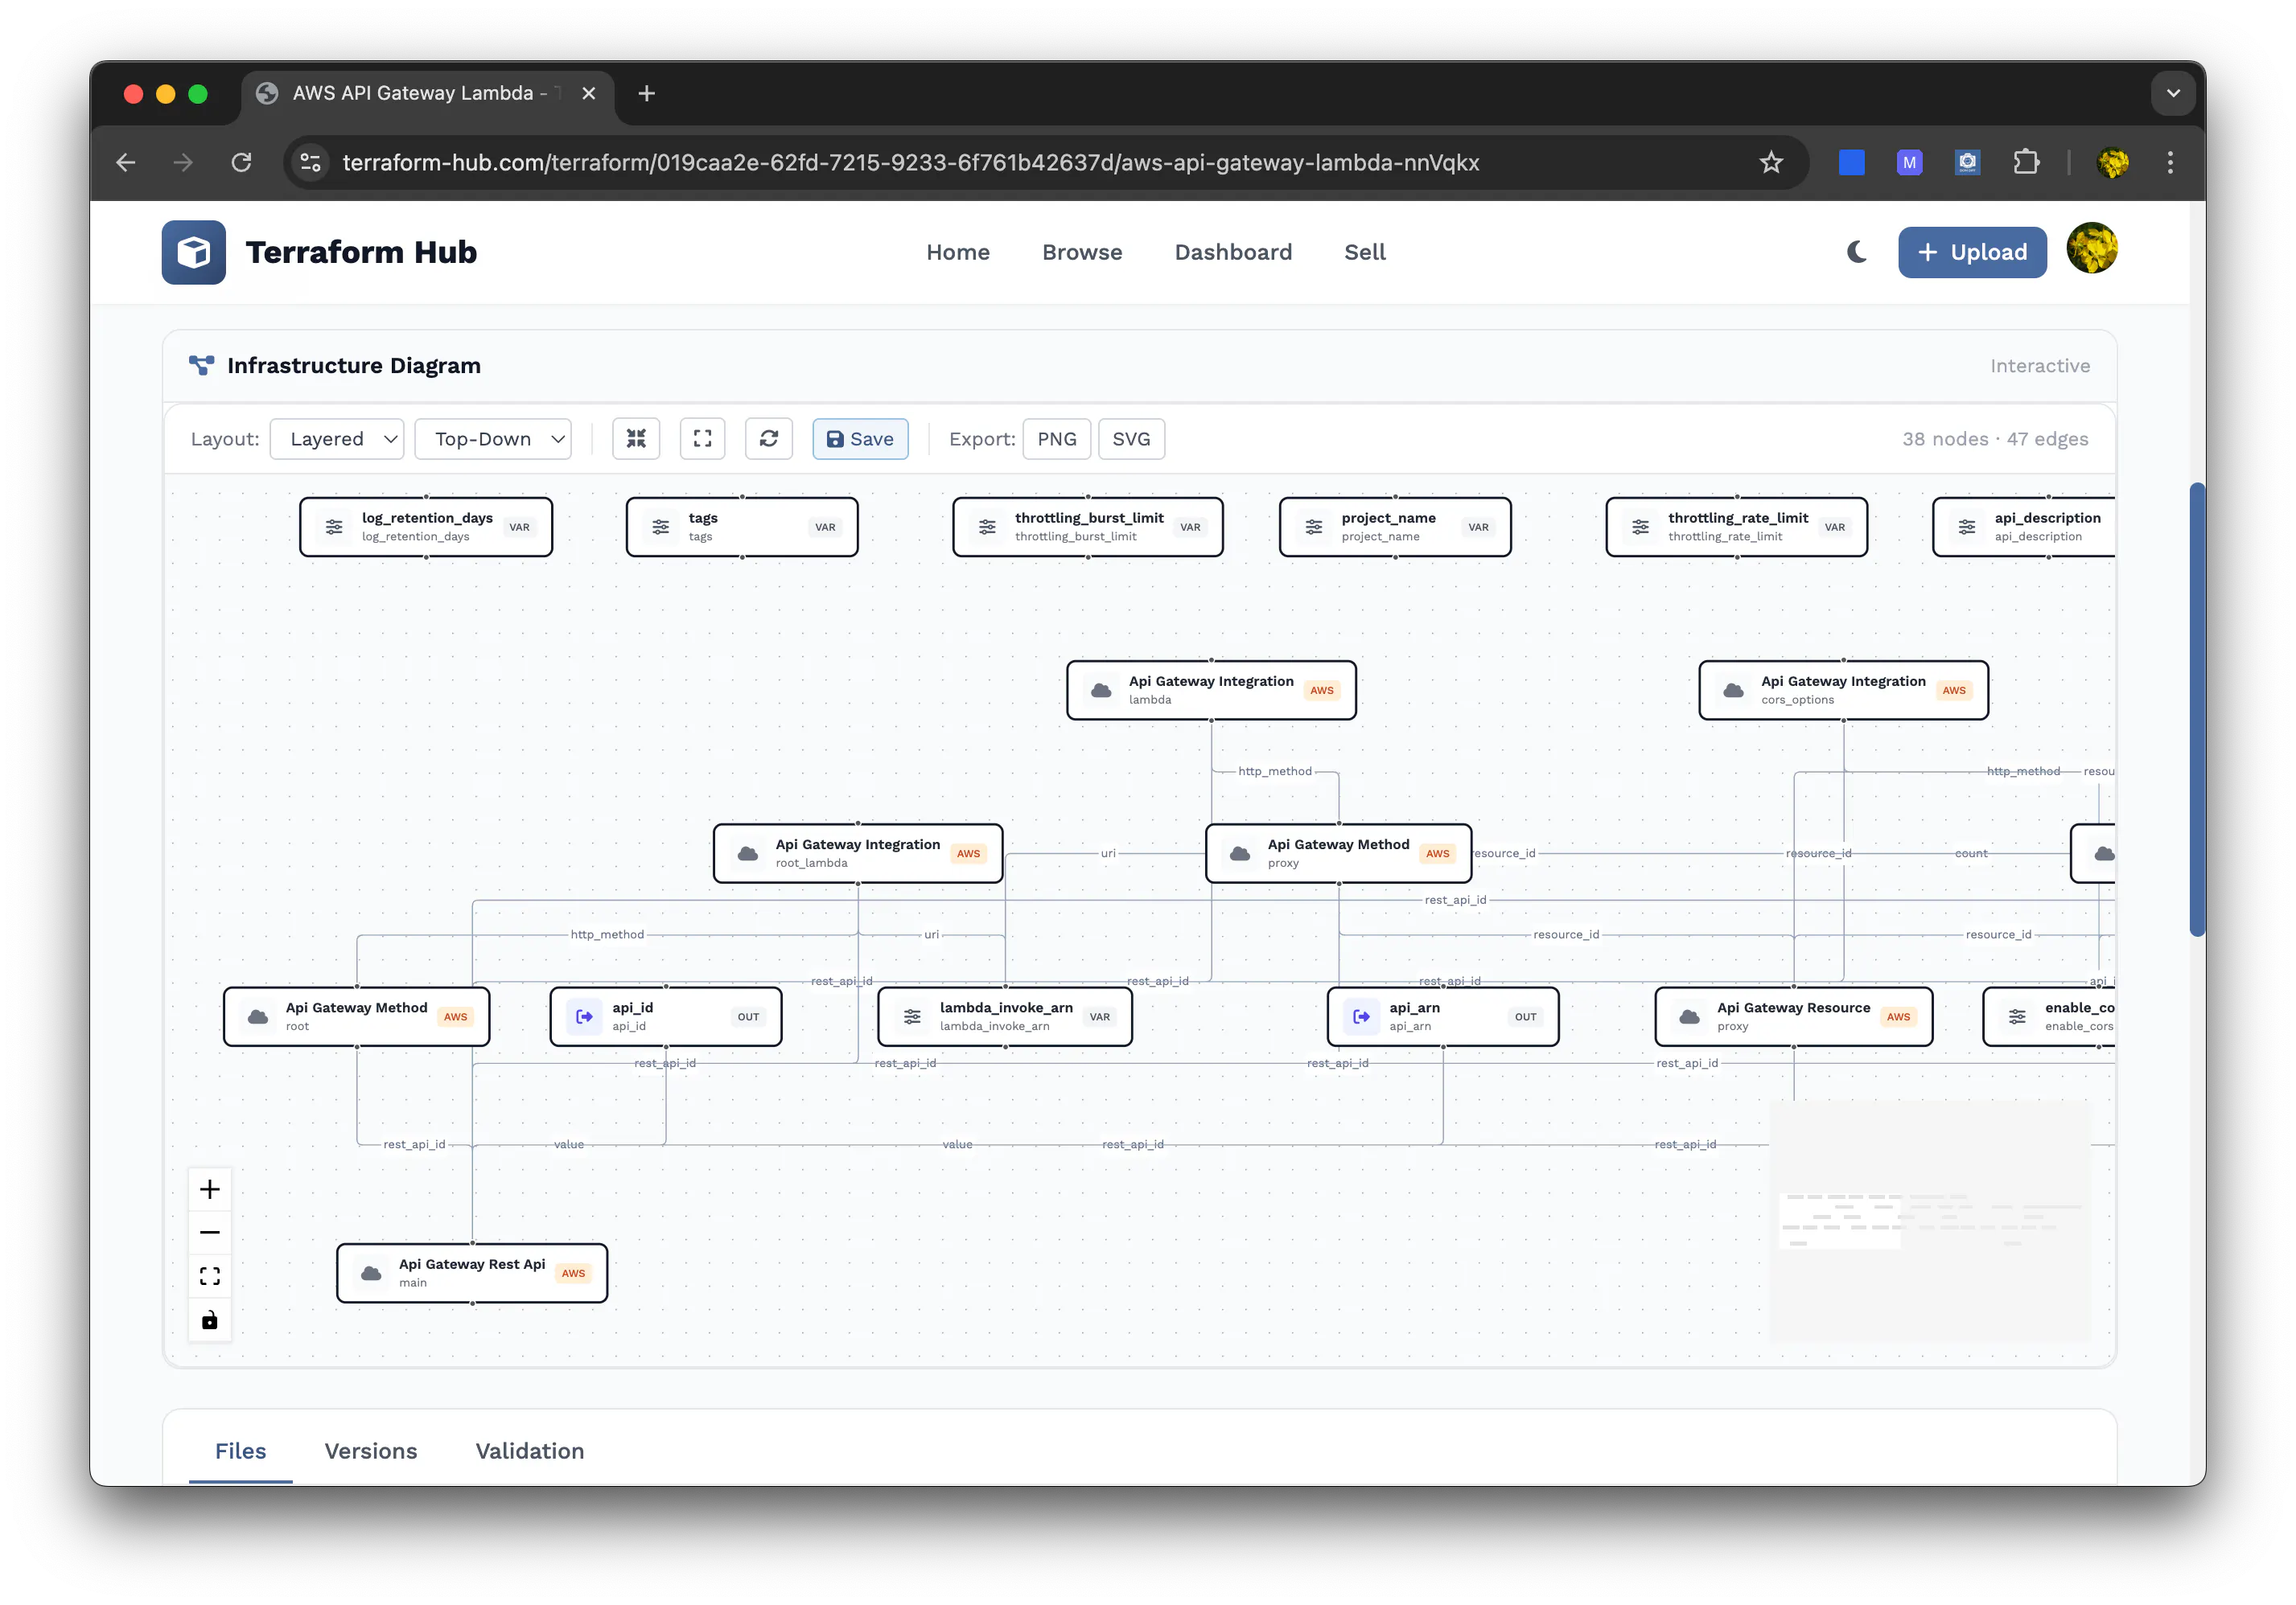Click the 'Interactive' label
This screenshot has width=2296, height=1605.
2040,366
